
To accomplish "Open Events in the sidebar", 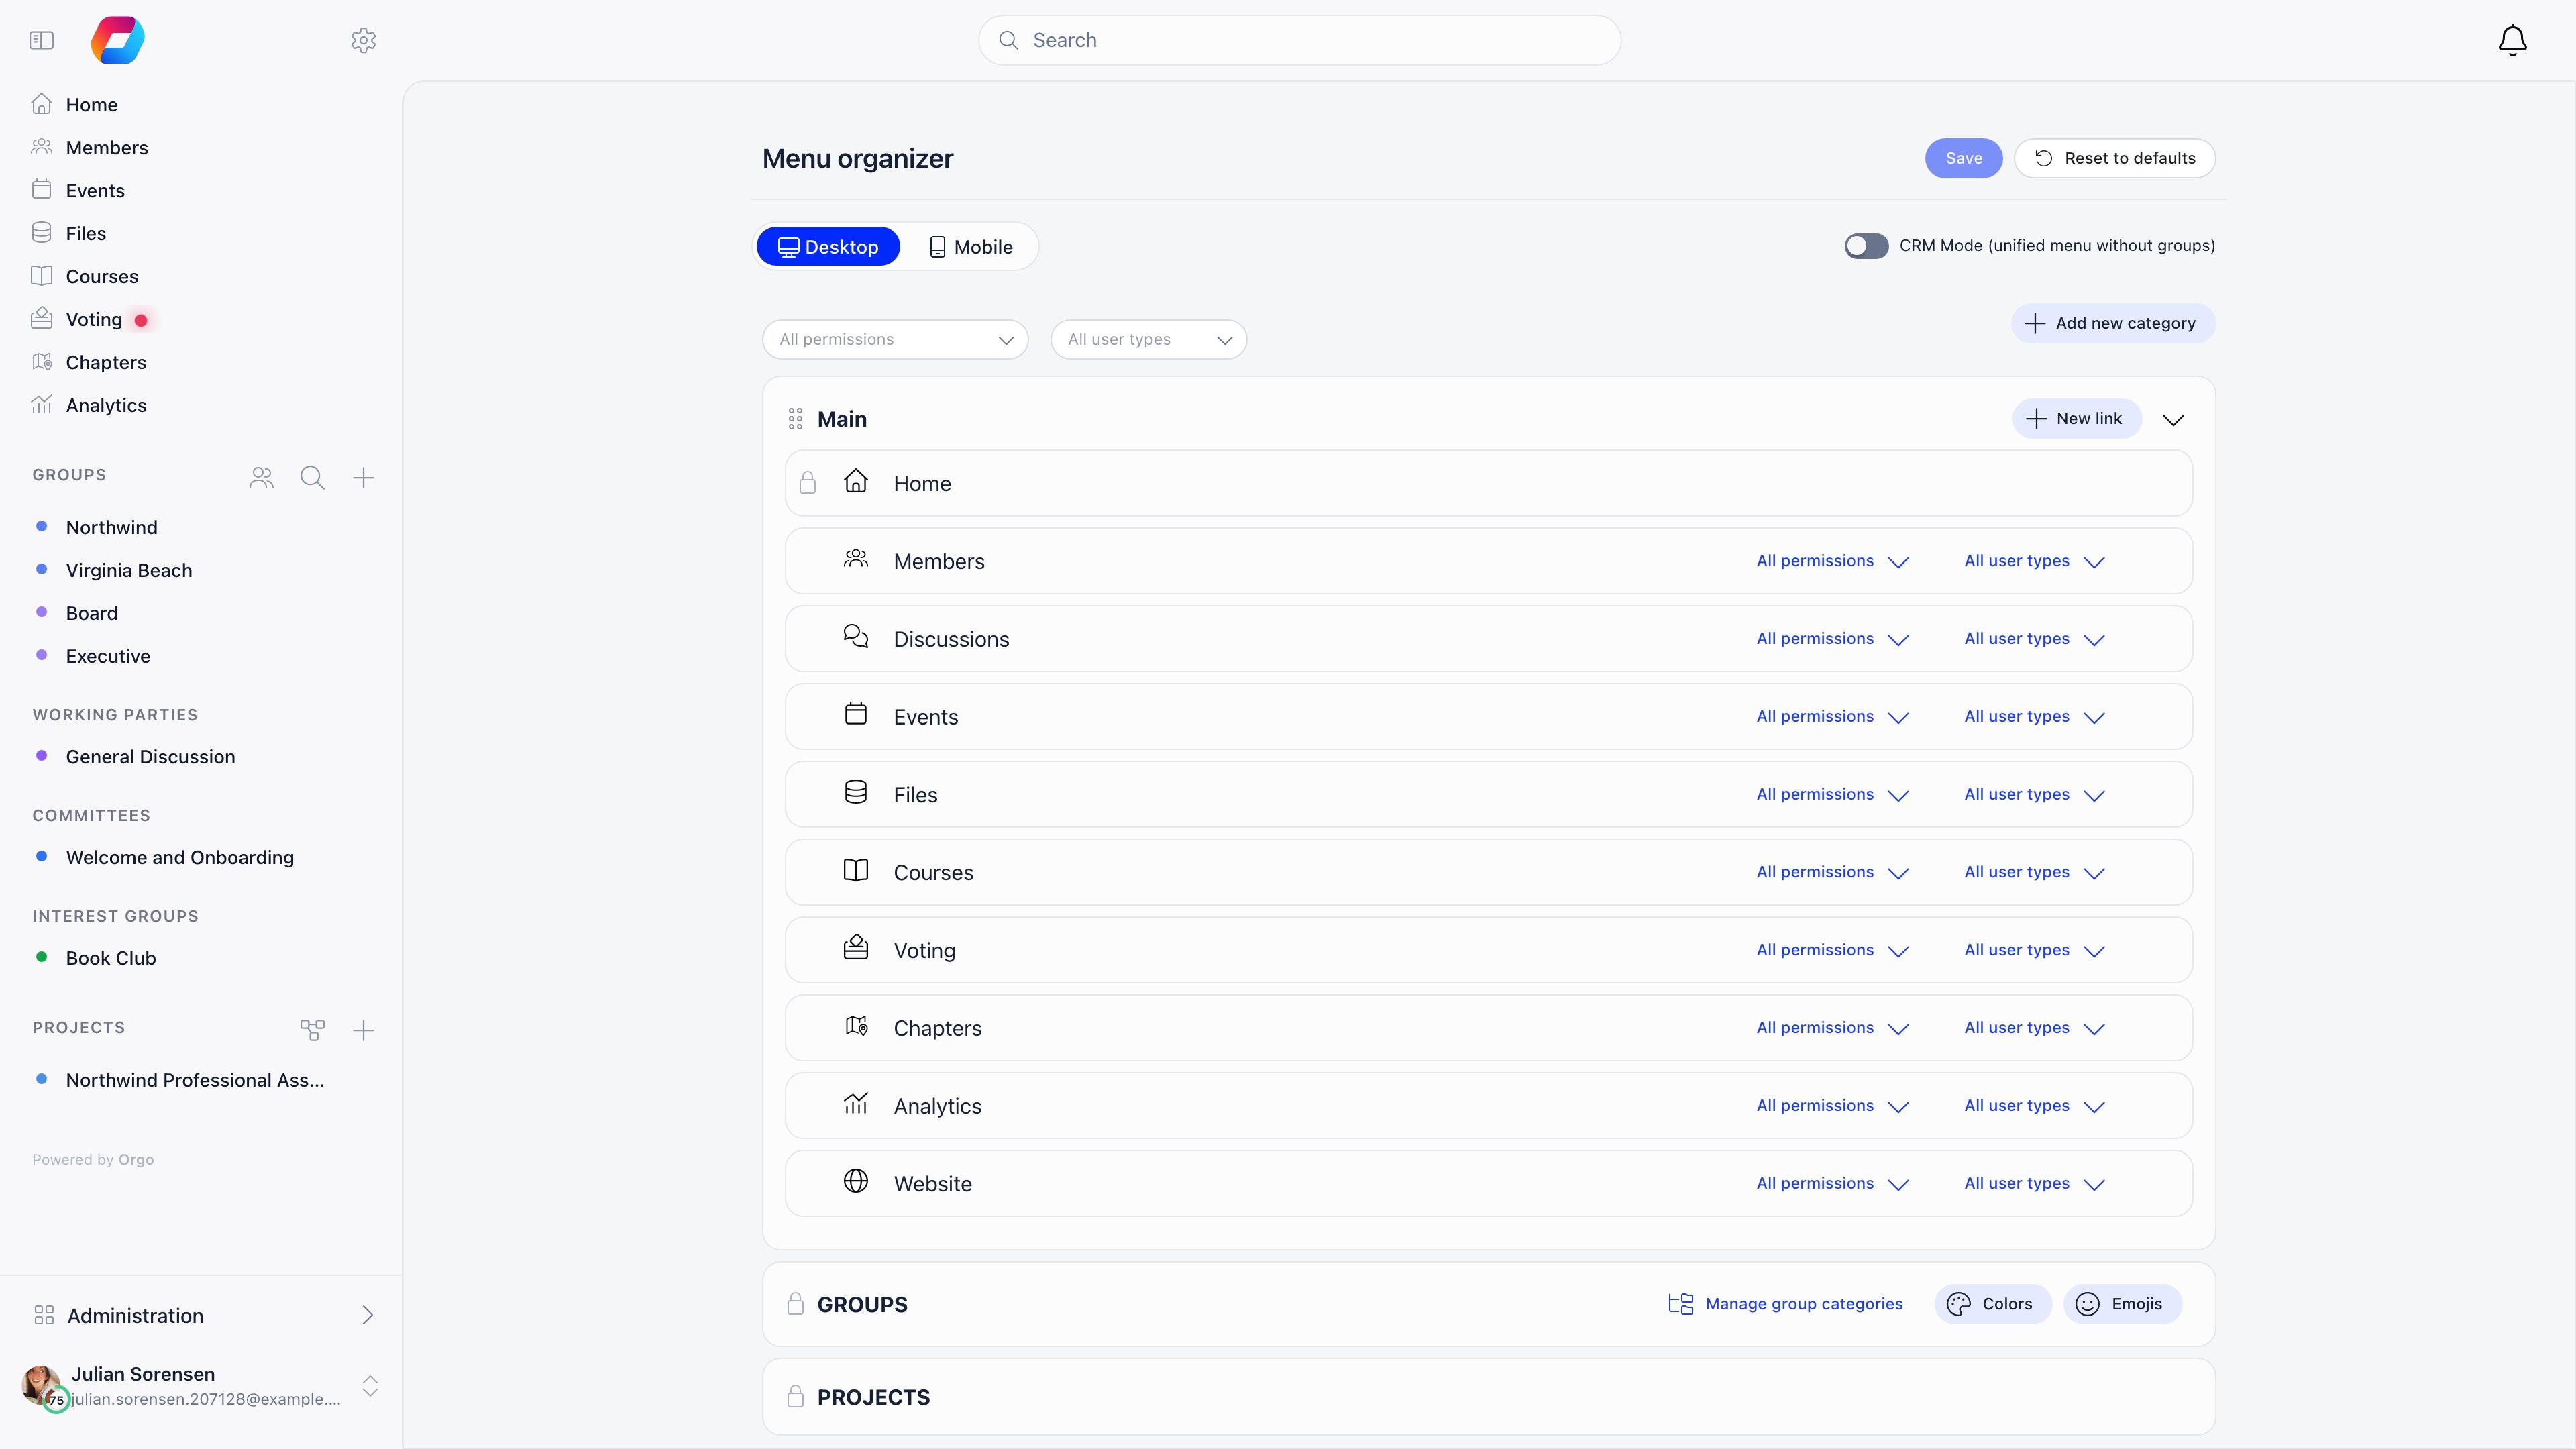I will click(x=95, y=191).
